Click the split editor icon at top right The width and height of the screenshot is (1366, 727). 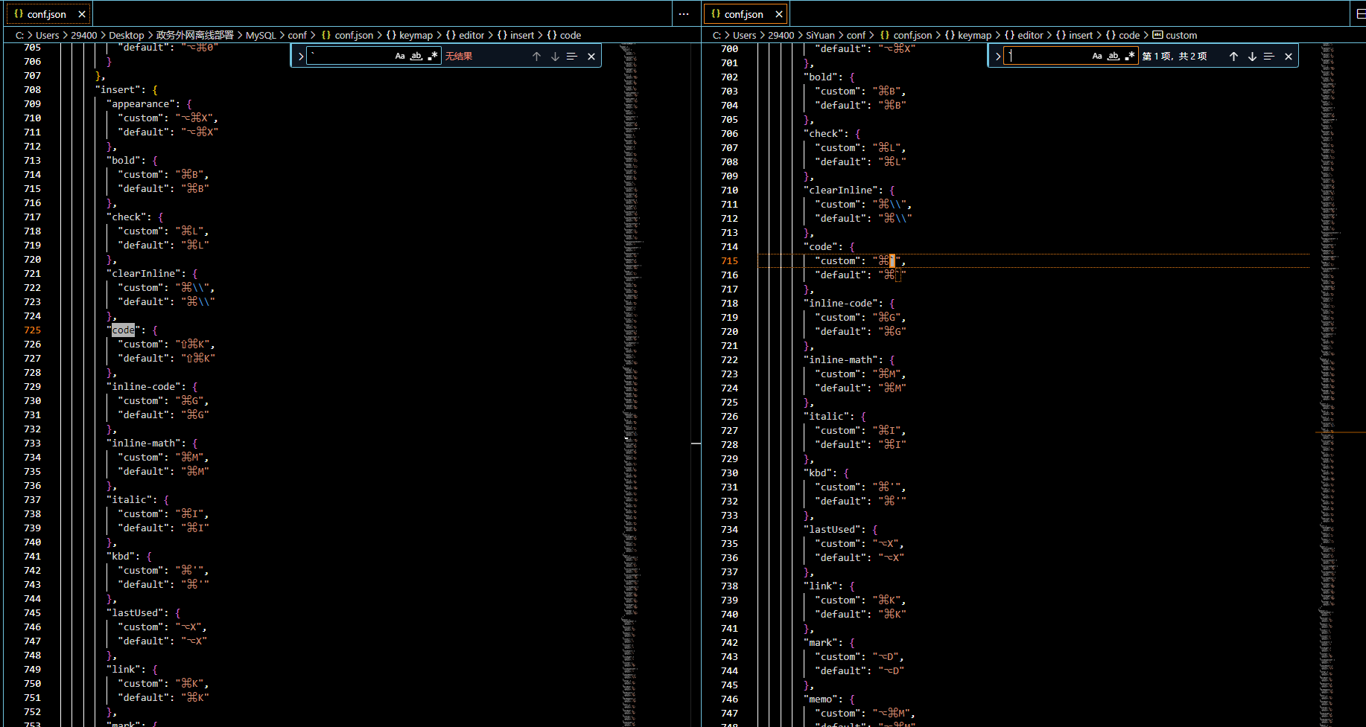tap(1360, 14)
